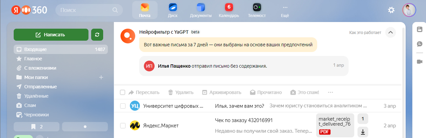Collapse the Нейрофильтр panel chevron

click(390, 33)
